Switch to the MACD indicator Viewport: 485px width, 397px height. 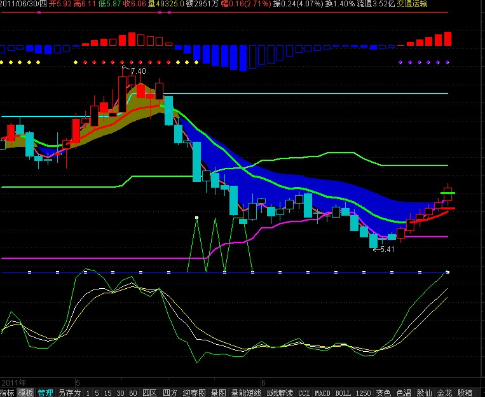pos(322,393)
